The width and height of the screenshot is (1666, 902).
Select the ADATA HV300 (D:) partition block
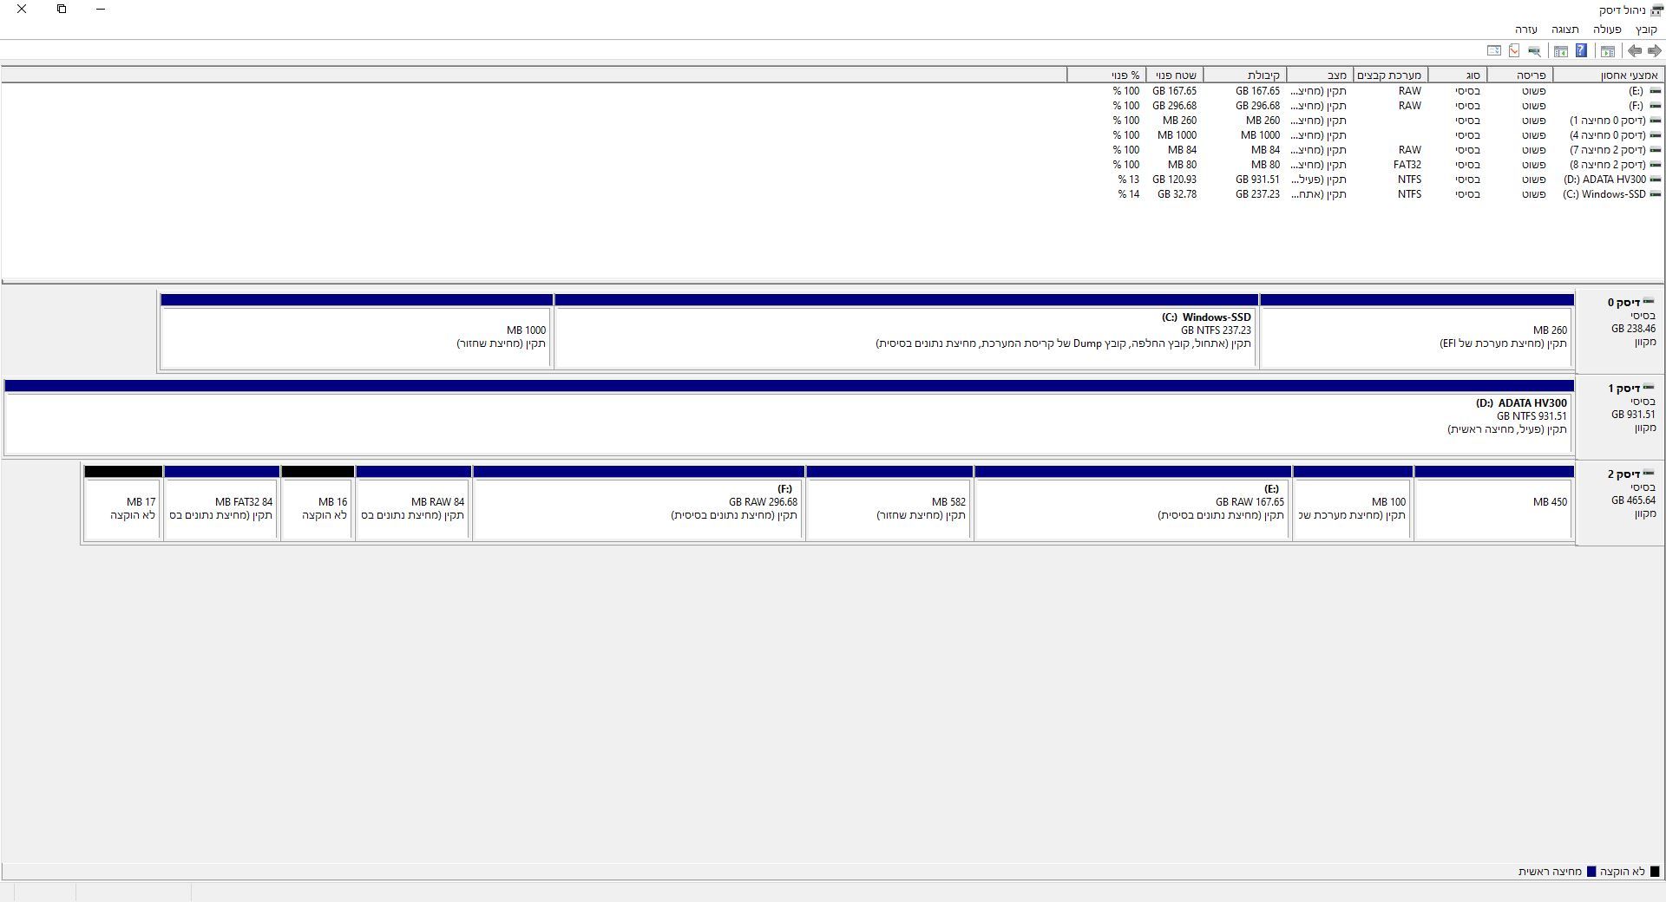click(x=789, y=416)
